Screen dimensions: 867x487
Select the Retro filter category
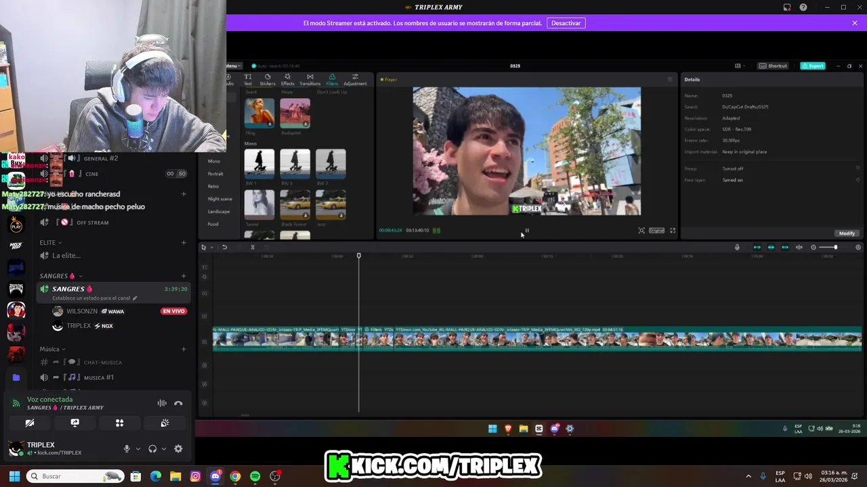pyautogui.click(x=213, y=186)
